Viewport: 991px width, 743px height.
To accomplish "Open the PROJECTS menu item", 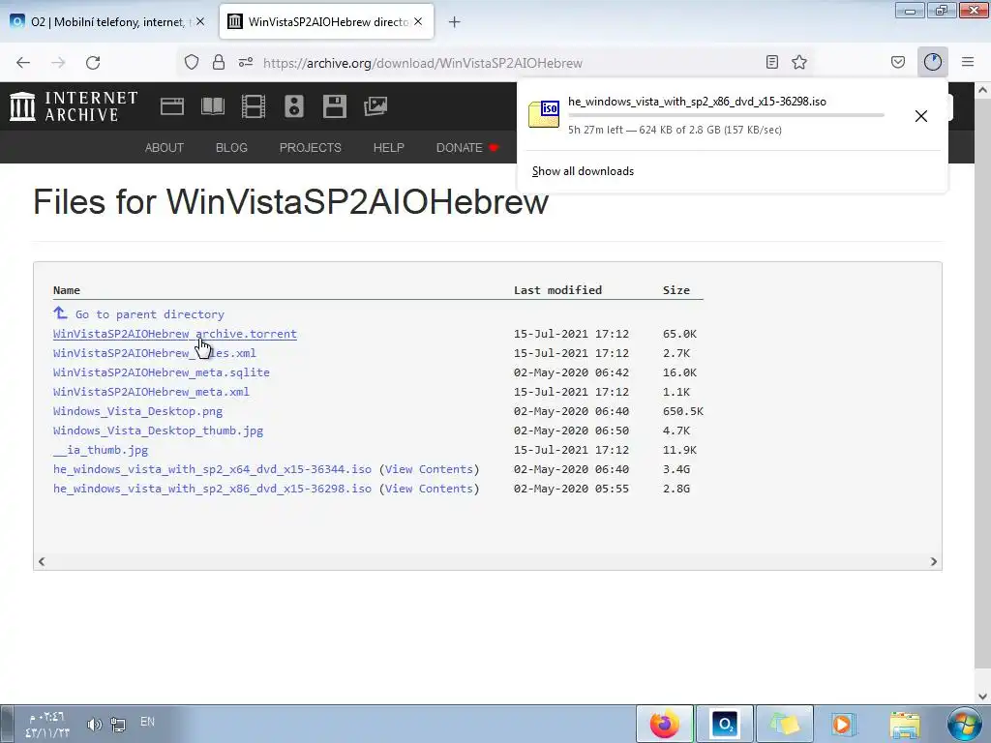I will (x=311, y=147).
